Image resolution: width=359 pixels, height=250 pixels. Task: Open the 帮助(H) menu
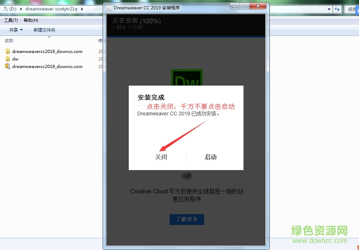pyautogui.click(x=31, y=20)
